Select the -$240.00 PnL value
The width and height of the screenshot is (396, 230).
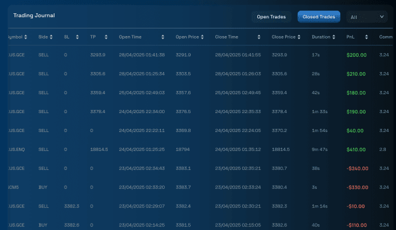pyautogui.click(x=357, y=169)
